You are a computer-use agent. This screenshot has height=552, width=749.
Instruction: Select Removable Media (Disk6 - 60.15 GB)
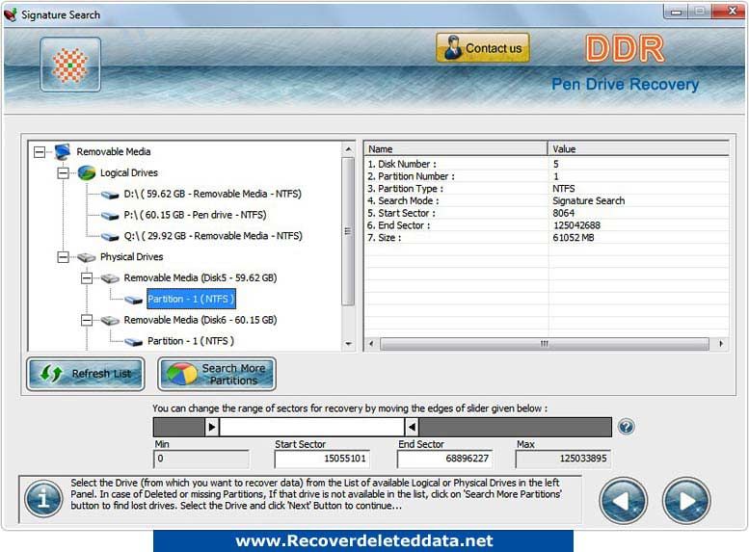201,320
